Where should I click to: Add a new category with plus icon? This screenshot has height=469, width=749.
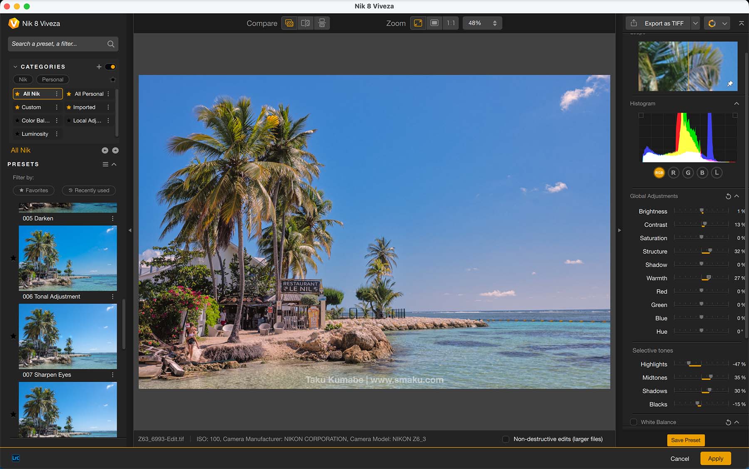(x=99, y=67)
